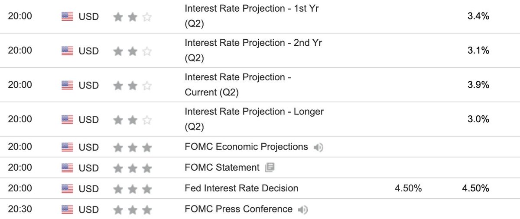This screenshot has height=219, width=520.
Task: Click importance stars for Fed Interest Rate Decision
Action: [x=132, y=189]
